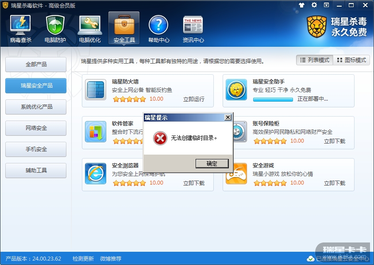The image size is (374, 265).
Task: Click 检测更新 in the status bar
Action: [83, 258]
